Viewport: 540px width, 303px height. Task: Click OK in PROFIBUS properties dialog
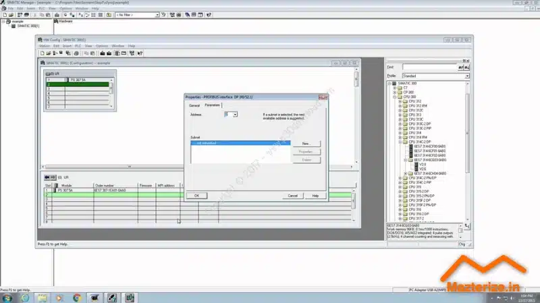[196, 196]
